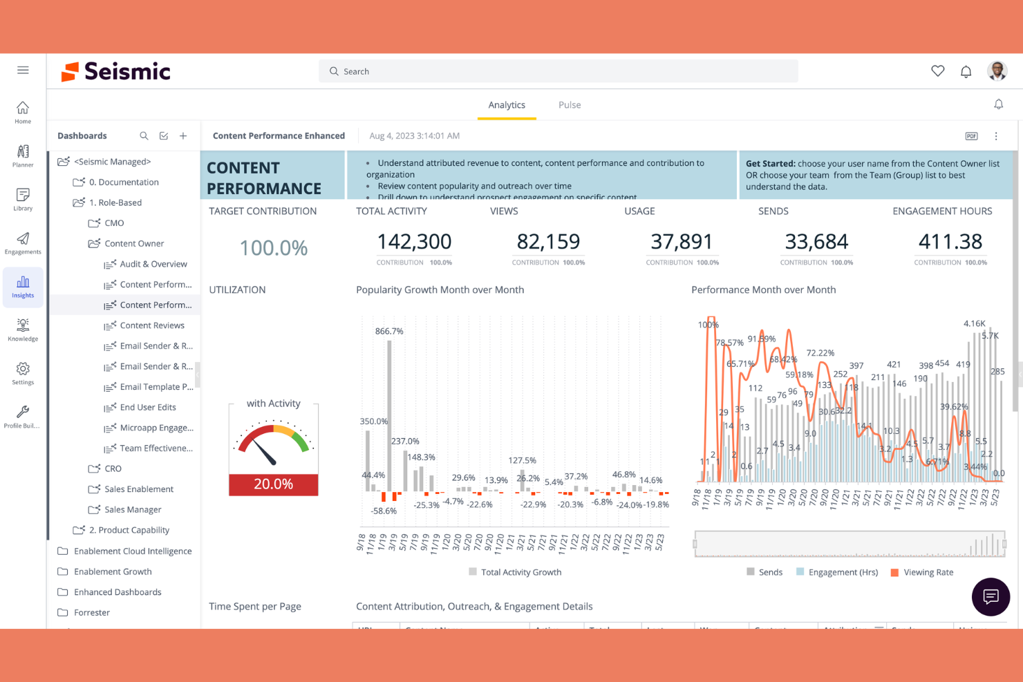1023x682 pixels.
Task: Toggle Engagement (Hrs) legend series
Action: click(x=837, y=572)
